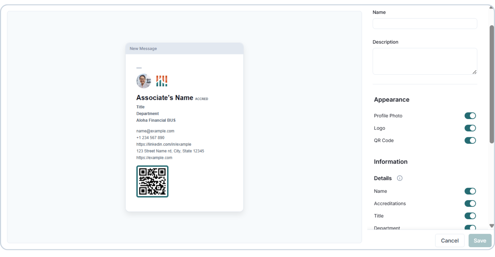Click the settings panel scrollbar thumb
Image resolution: width=495 pixels, height=257 pixels.
(x=492, y=84)
